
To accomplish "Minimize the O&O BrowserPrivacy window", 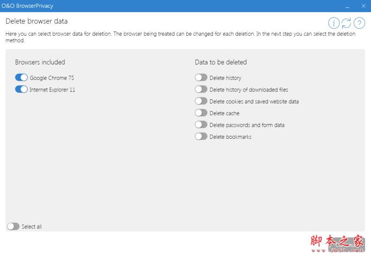I will [x=347, y=6].
